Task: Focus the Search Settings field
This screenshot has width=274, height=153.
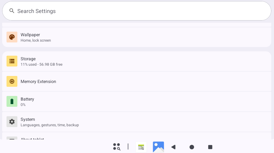Action: 137,11
